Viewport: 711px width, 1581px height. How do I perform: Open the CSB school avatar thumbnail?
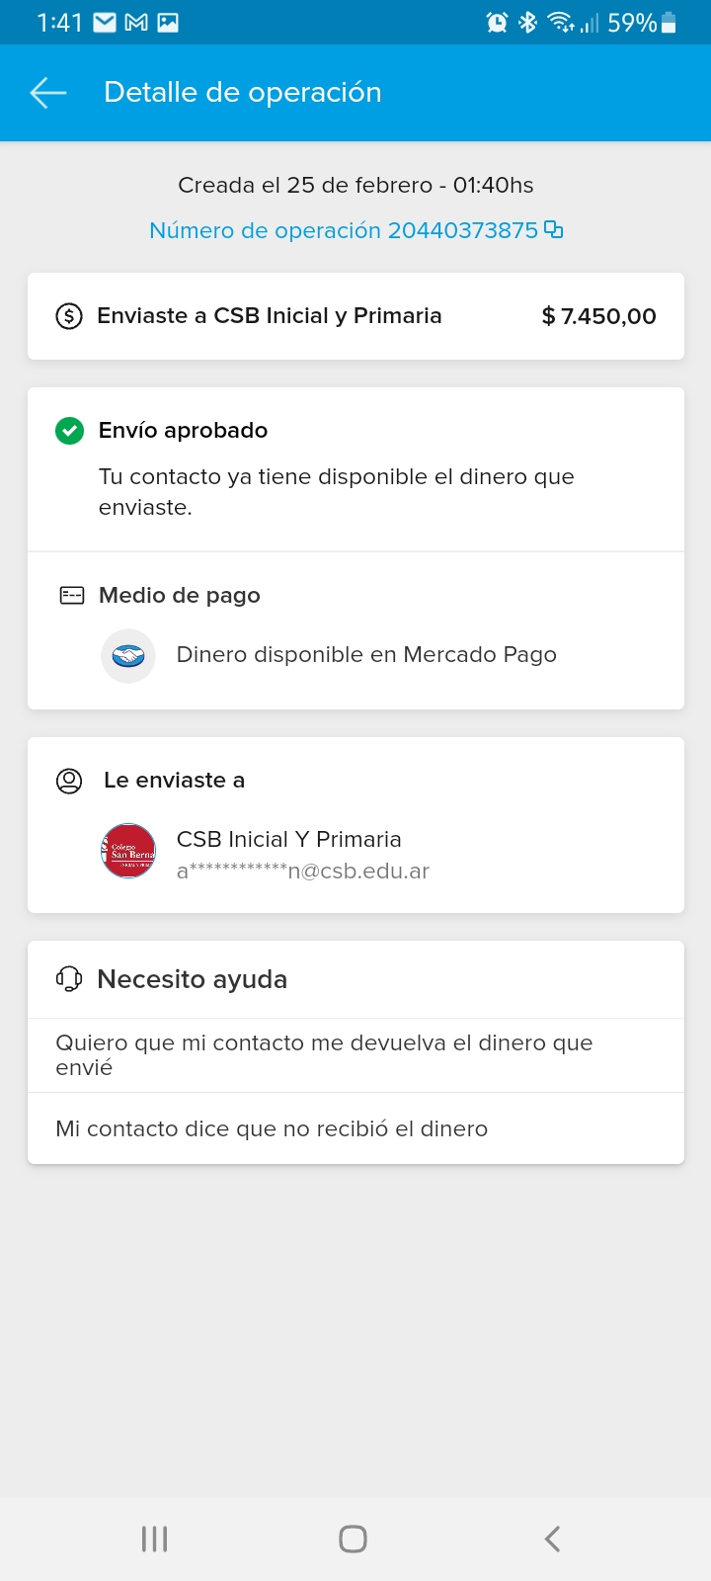[x=128, y=851]
